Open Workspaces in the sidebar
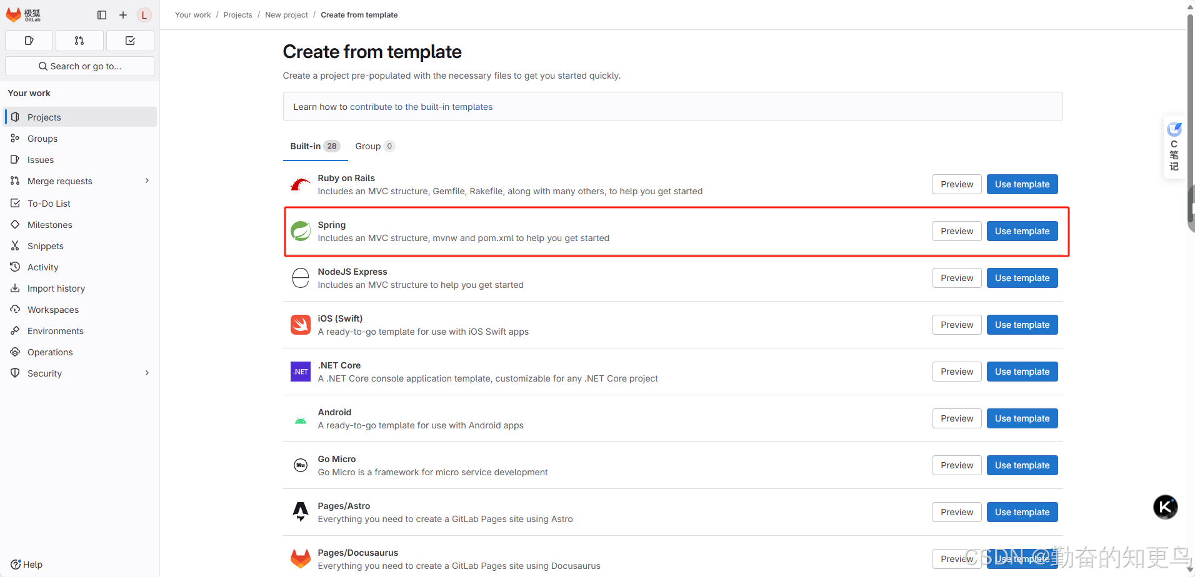The image size is (1195, 577). pos(81,309)
